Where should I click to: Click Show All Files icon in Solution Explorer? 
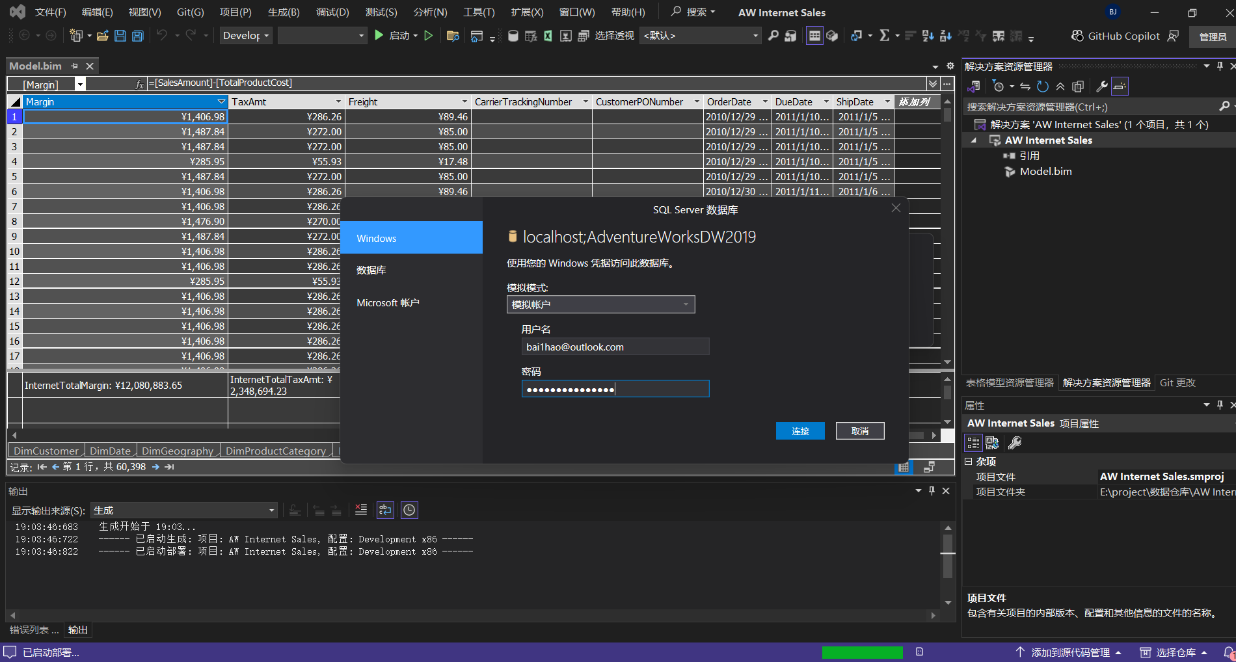(1078, 86)
